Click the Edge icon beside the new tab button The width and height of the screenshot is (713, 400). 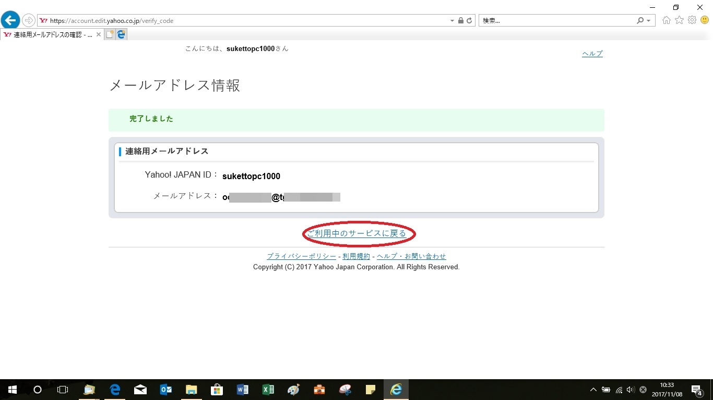click(x=121, y=34)
